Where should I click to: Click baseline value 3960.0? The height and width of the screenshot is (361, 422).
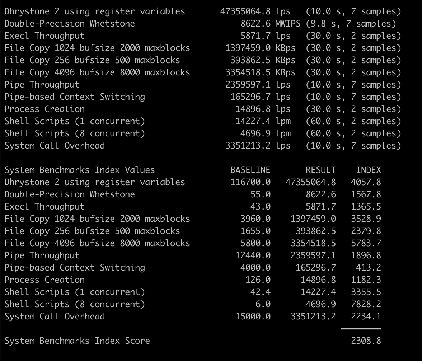pyautogui.click(x=255, y=219)
